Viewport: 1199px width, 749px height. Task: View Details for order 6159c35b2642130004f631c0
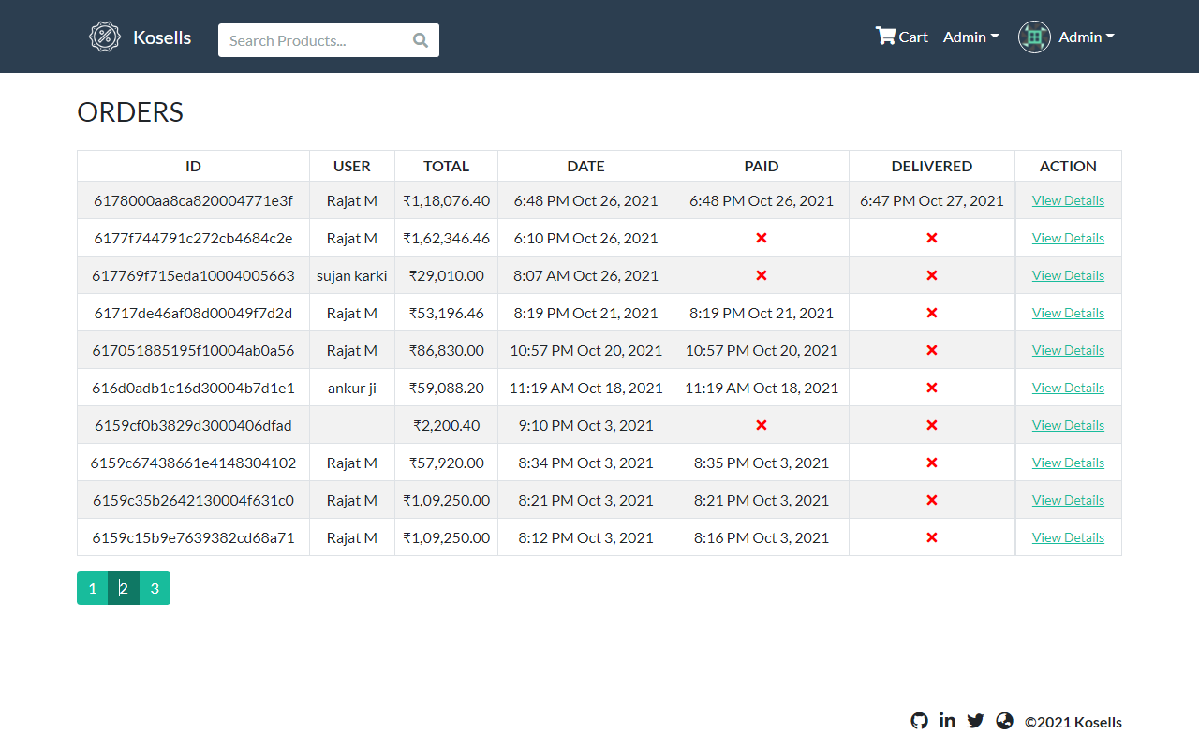(1068, 500)
